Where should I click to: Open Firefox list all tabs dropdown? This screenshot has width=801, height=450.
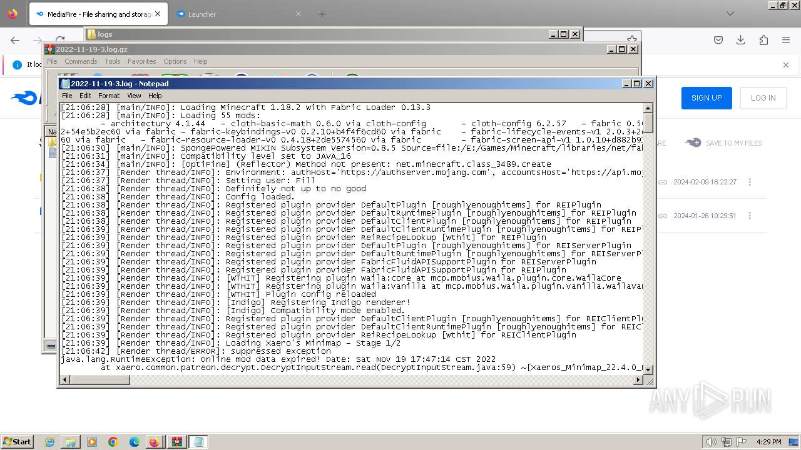730,14
